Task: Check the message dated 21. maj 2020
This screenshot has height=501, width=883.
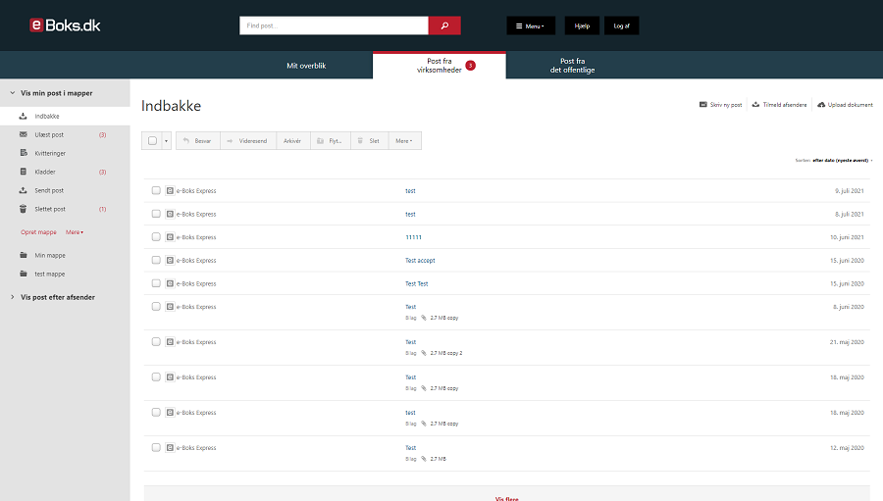Action: point(156,342)
